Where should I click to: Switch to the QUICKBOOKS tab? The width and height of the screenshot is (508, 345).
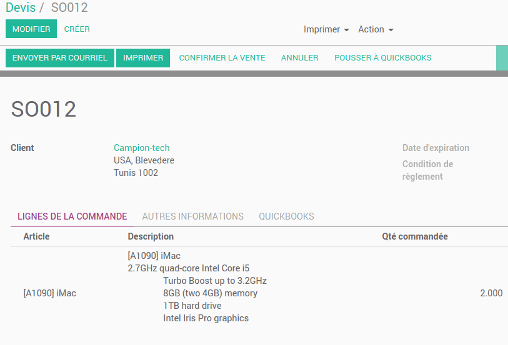click(286, 216)
